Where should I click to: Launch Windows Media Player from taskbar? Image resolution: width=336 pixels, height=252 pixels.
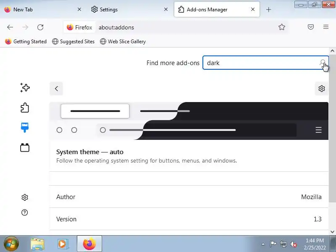pos(62,244)
